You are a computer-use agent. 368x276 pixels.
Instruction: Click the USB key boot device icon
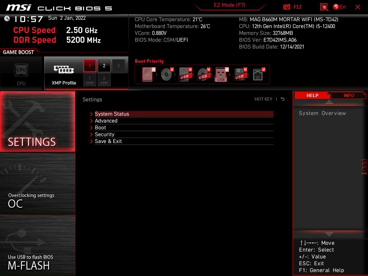[x=221, y=75]
